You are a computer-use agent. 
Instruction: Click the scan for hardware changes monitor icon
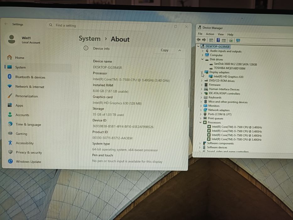238,41
